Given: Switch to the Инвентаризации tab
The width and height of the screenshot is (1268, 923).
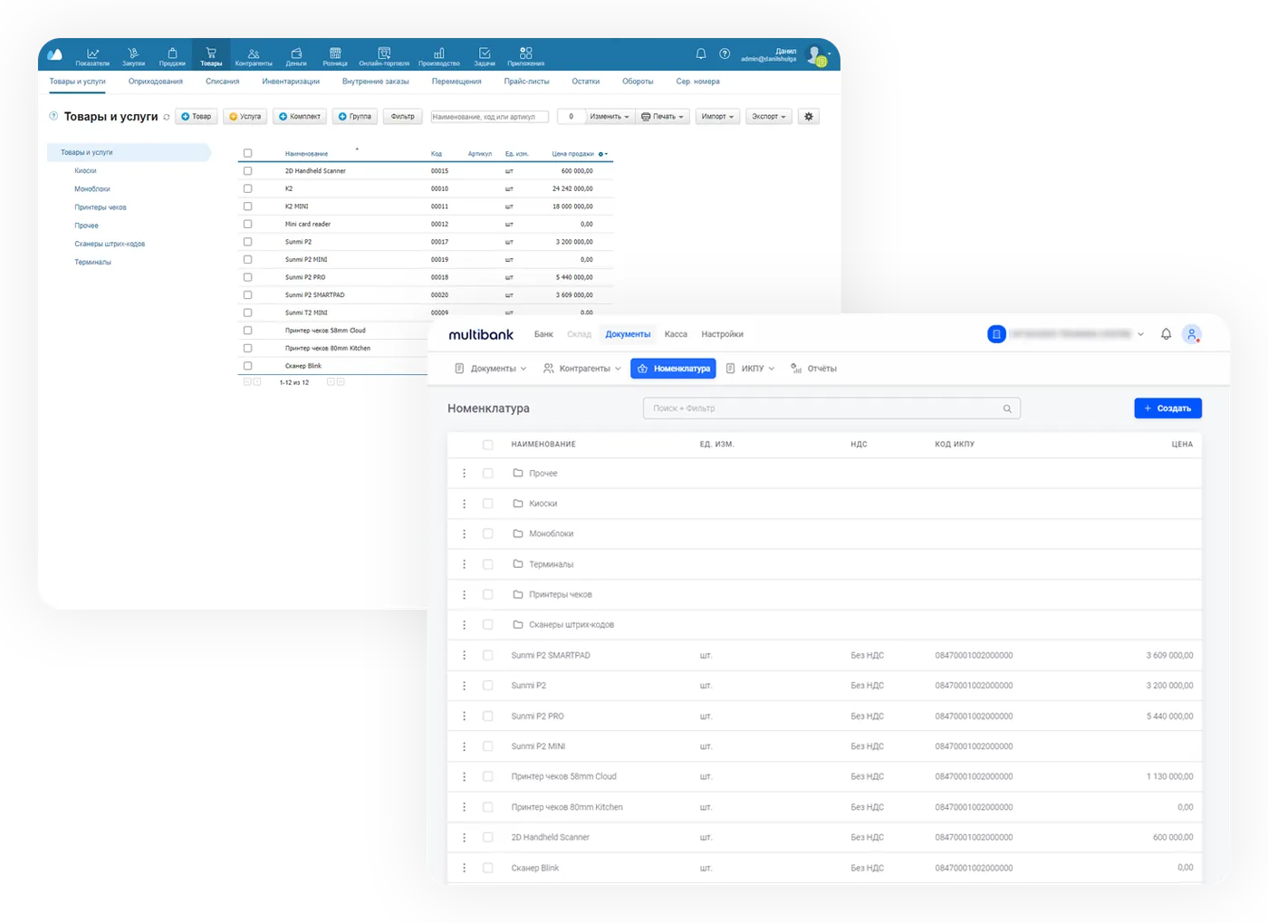Looking at the screenshot, I should (x=291, y=82).
